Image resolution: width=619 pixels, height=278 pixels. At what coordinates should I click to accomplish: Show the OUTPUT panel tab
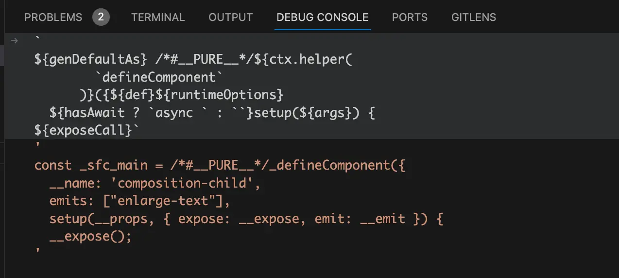click(x=231, y=17)
